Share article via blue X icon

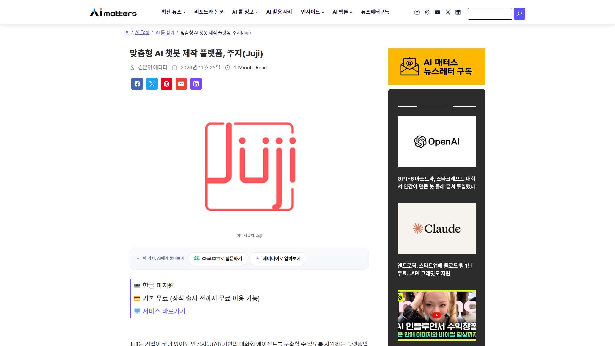coord(152,84)
